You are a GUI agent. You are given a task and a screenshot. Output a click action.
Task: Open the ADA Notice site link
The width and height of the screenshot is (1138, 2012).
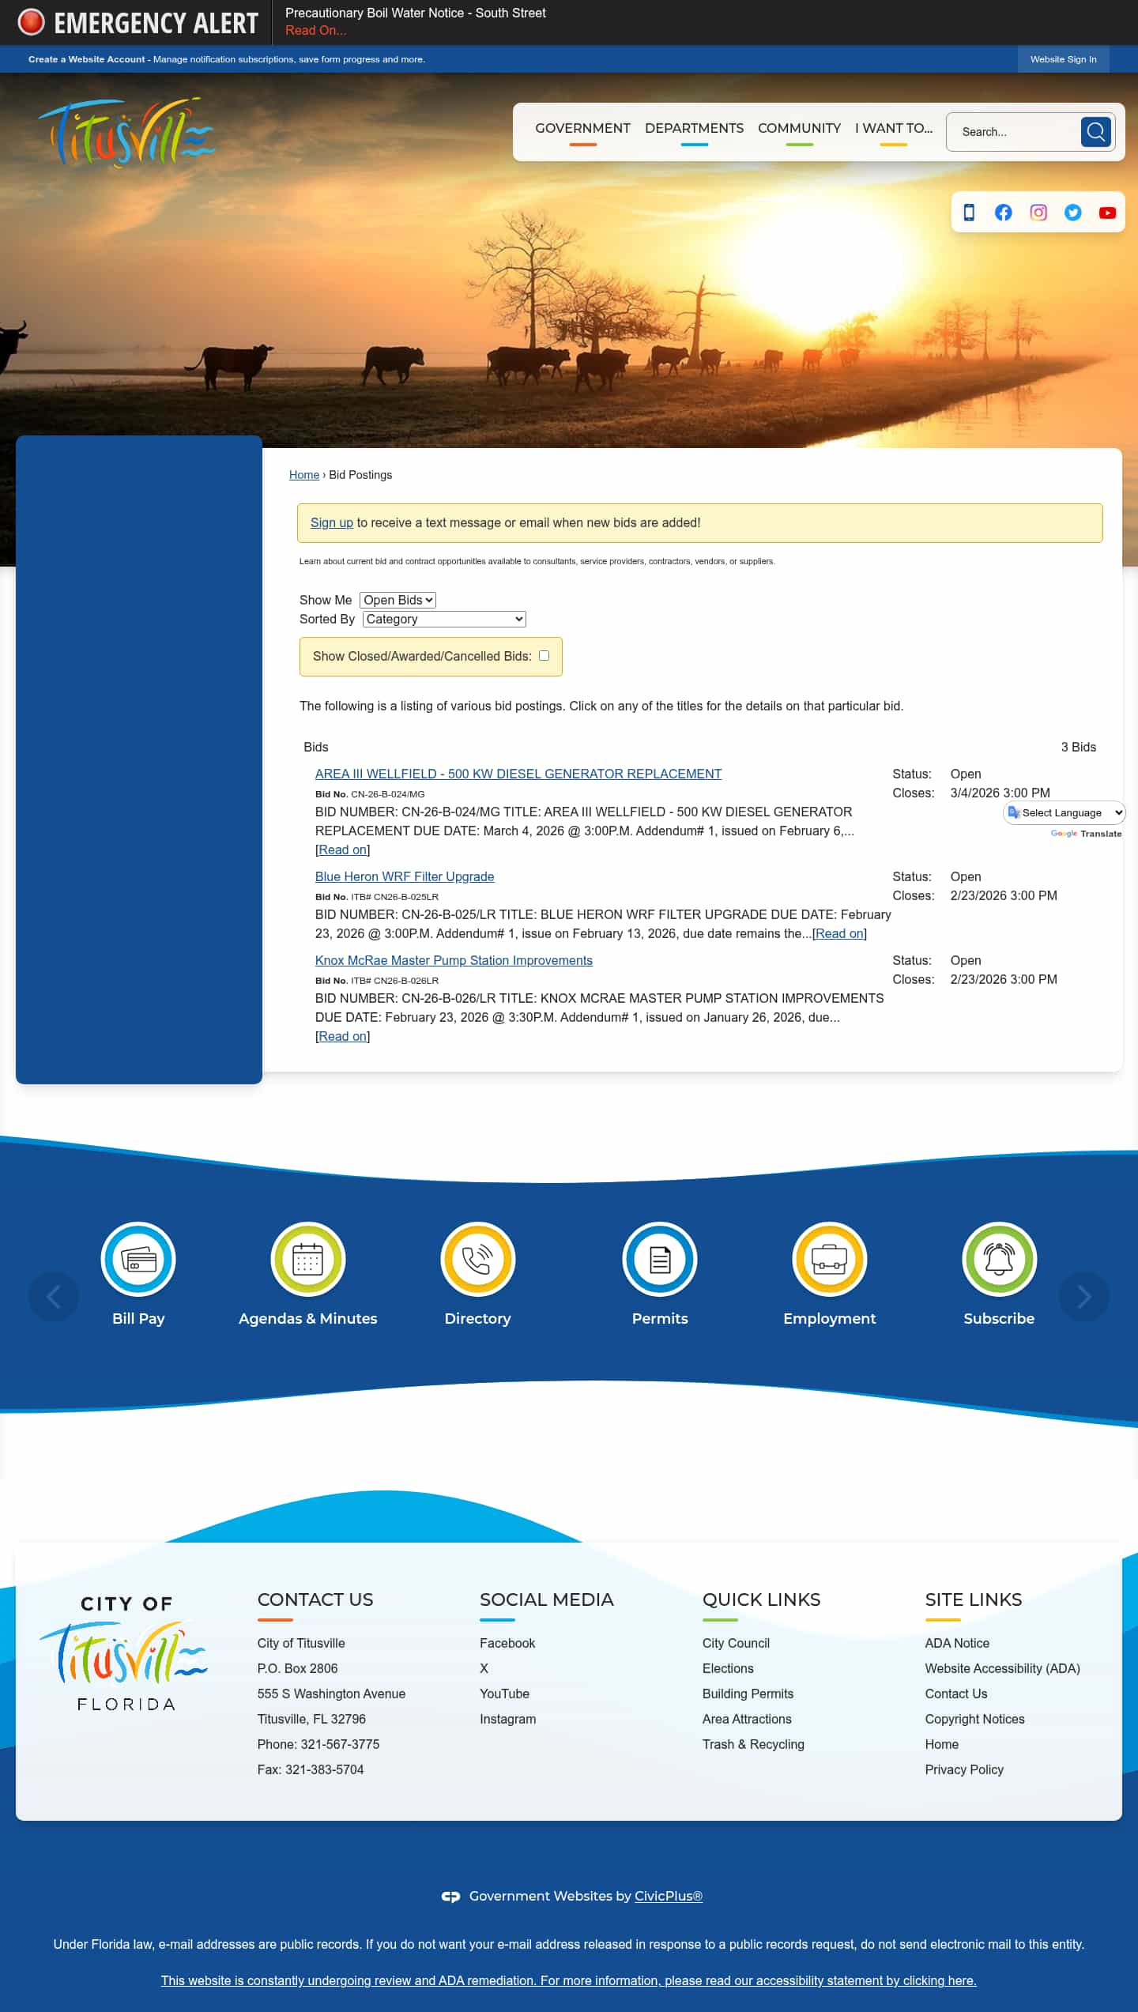(957, 1643)
